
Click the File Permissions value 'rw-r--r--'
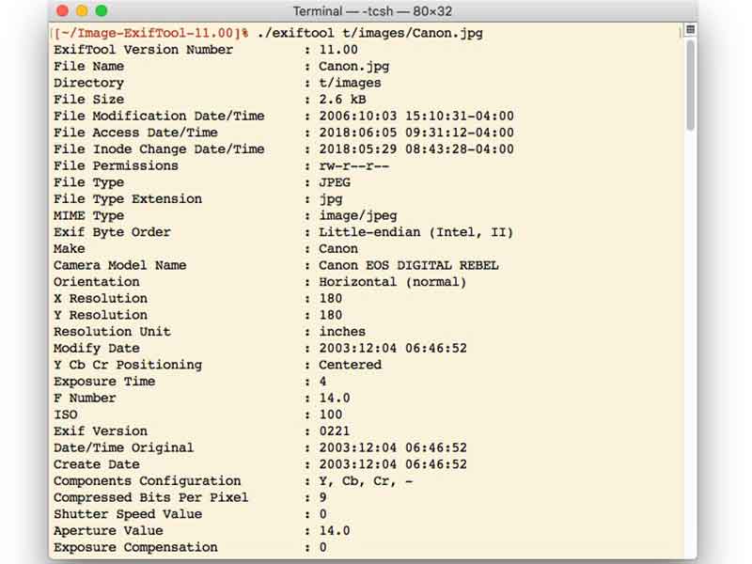tap(354, 166)
